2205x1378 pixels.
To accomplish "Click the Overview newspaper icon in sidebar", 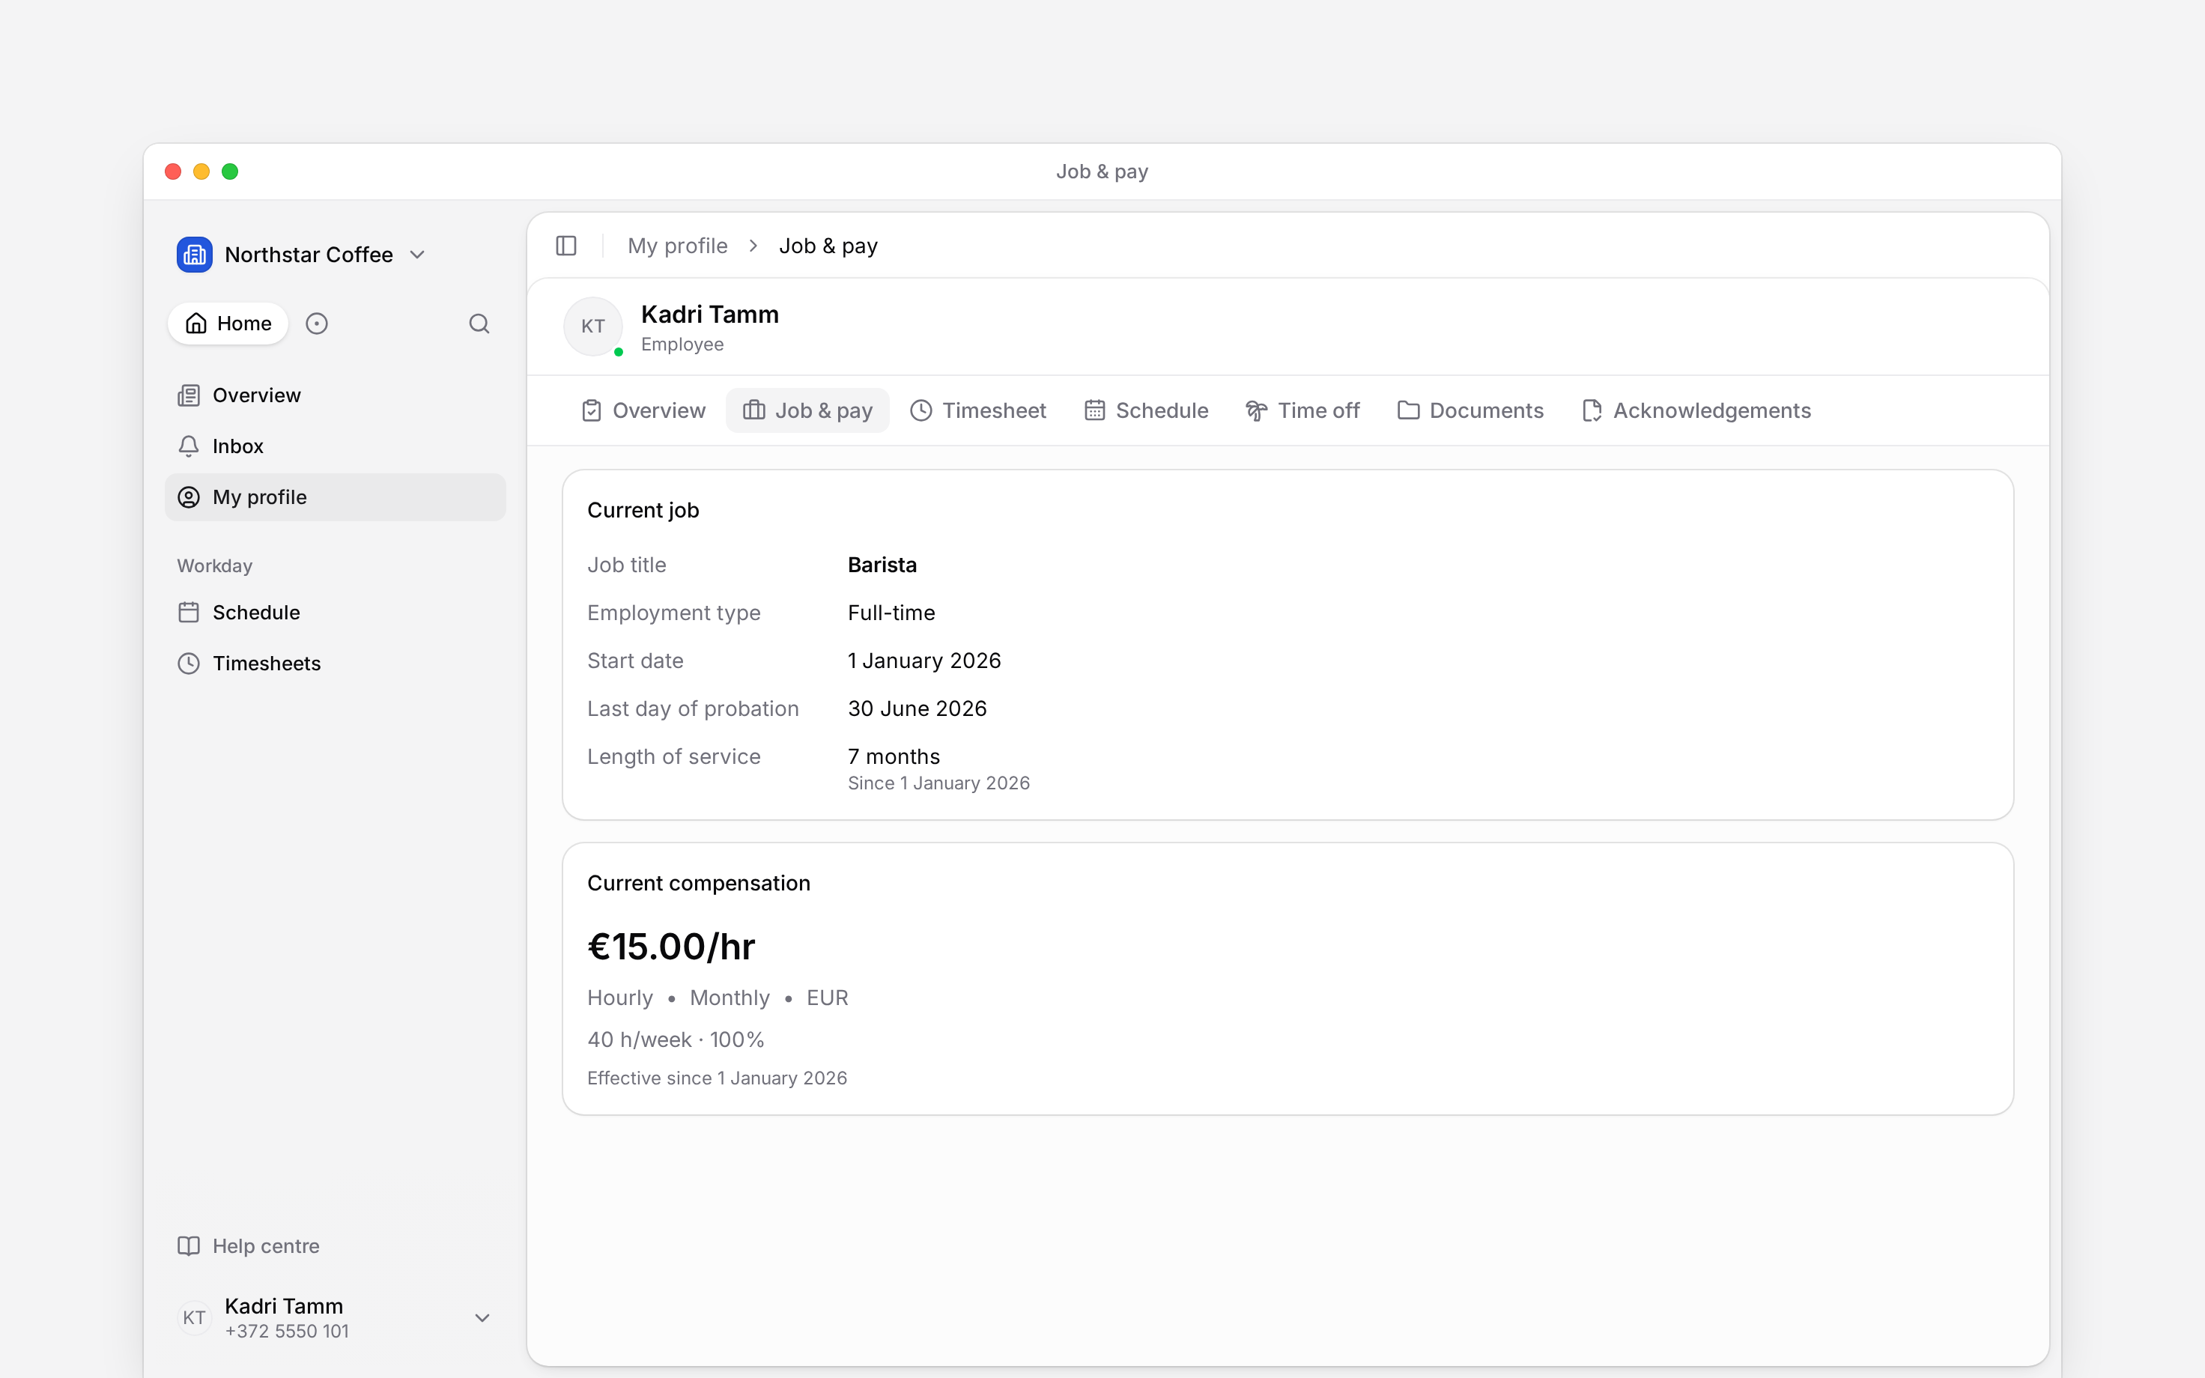I will point(189,395).
